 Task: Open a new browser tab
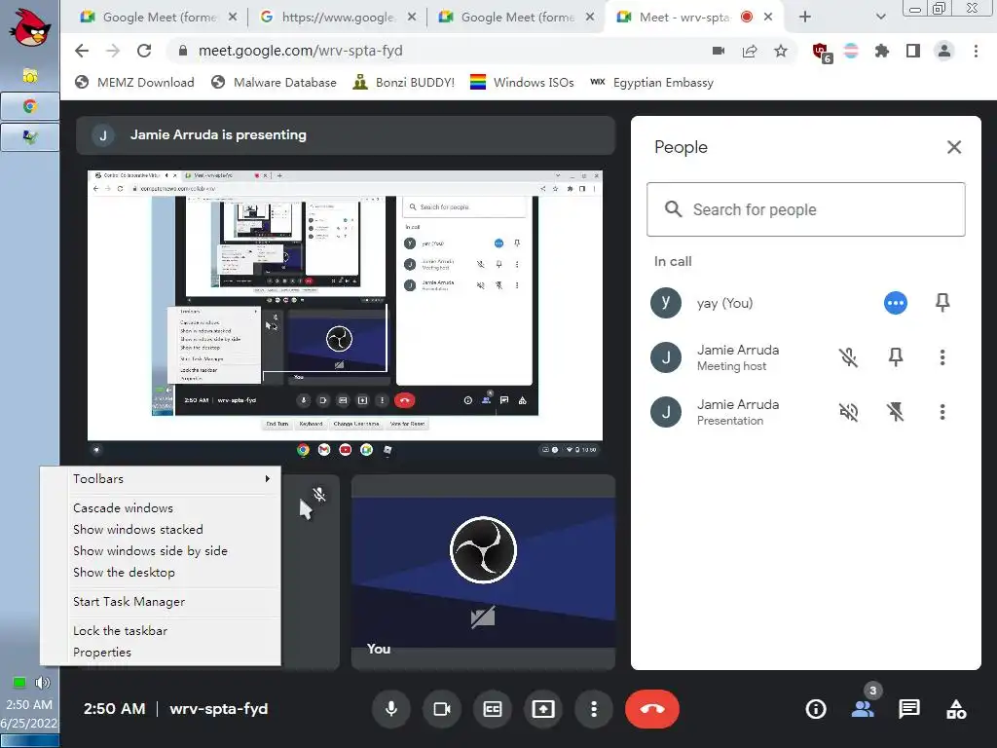[805, 18]
